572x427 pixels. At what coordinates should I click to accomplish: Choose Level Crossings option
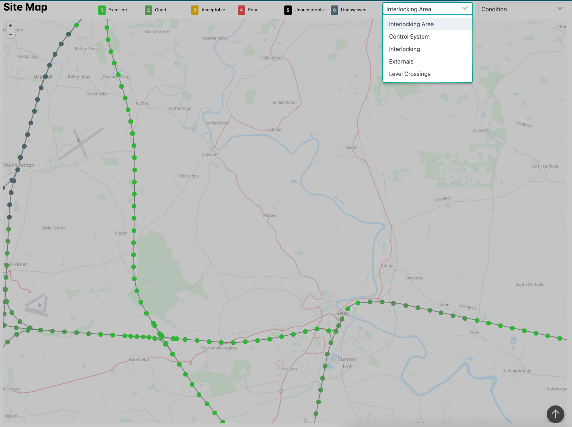(x=409, y=74)
